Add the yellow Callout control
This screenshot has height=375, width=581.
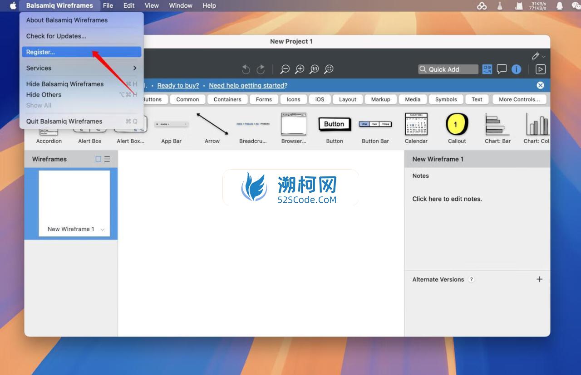click(457, 129)
